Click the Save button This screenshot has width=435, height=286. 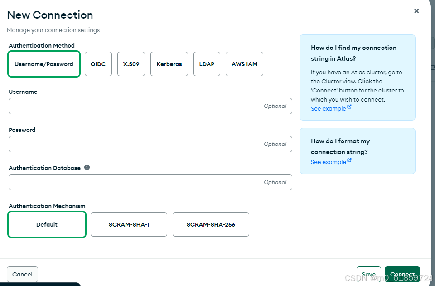point(369,274)
